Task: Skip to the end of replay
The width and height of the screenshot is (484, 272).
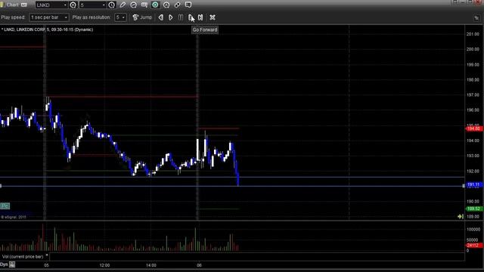Action: click(x=200, y=17)
